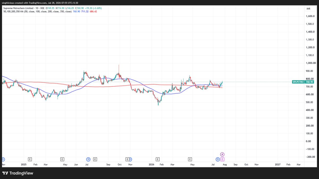319x179 pixels.
Task: Click the 1,000.00 price axis label
Action: click(311, 63)
